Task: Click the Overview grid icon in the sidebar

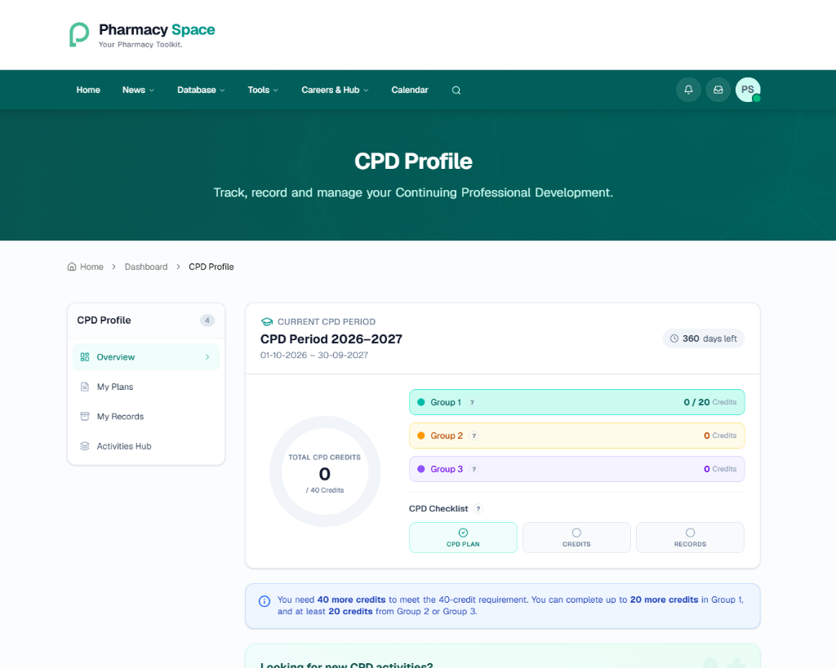Action: tap(85, 357)
